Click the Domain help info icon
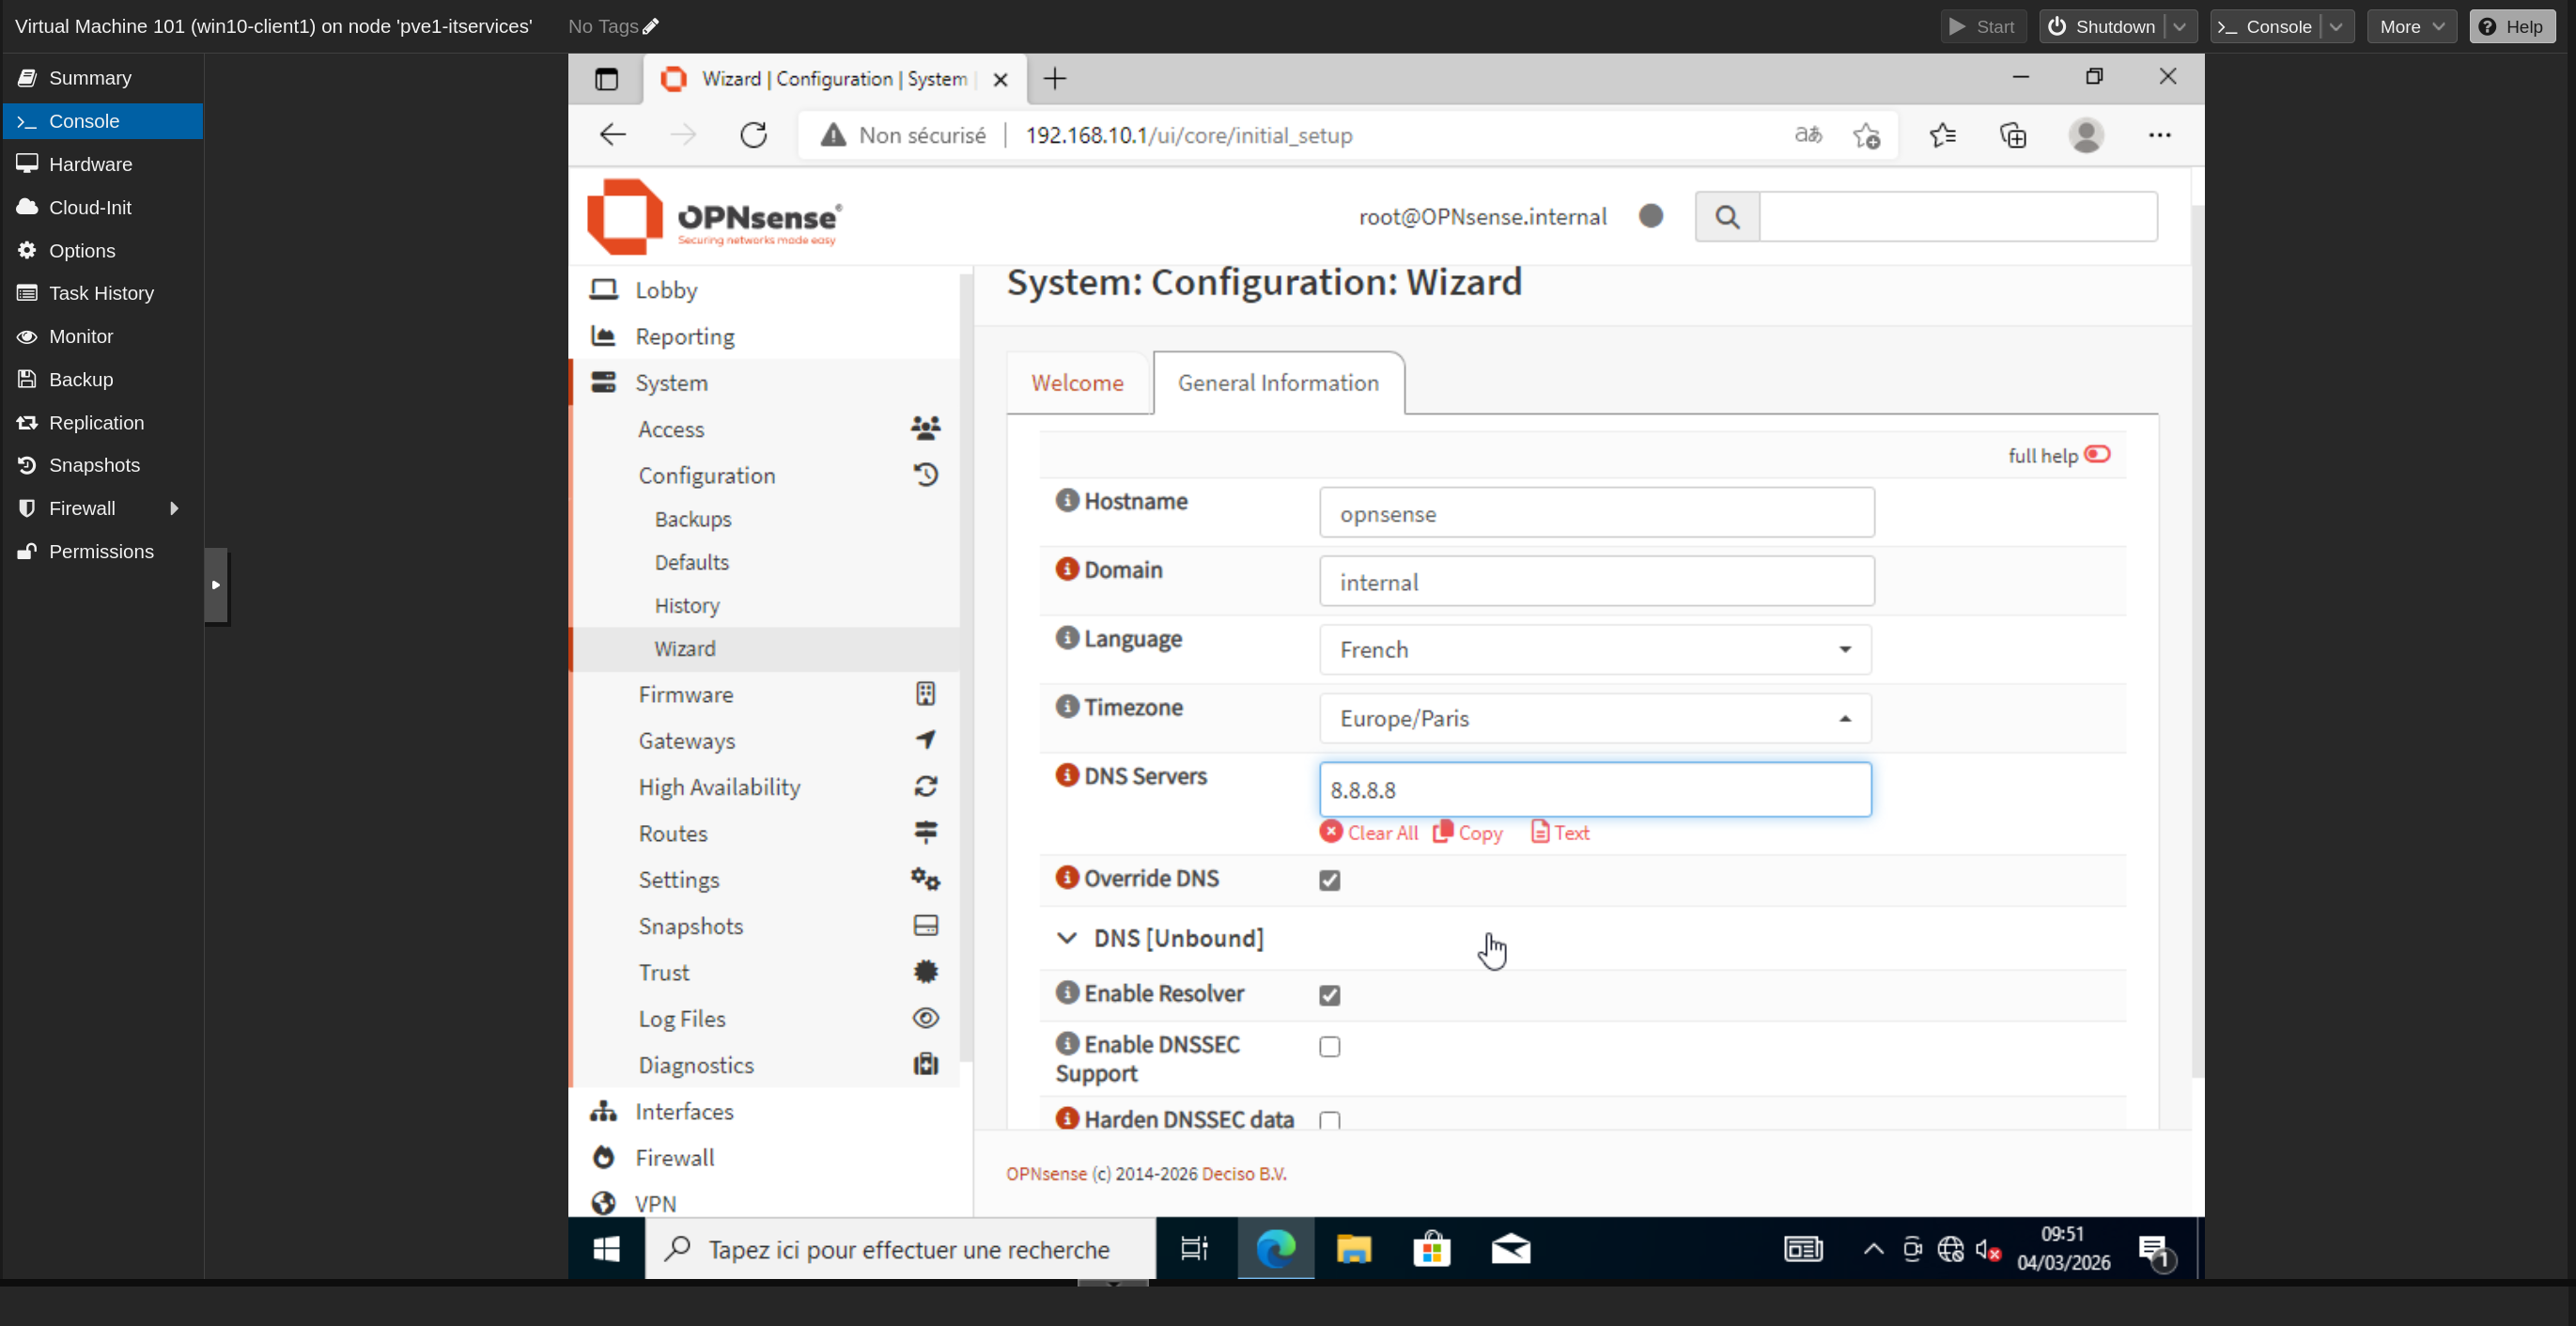Screen dimensions: 2576x1326 (1067, 569)
